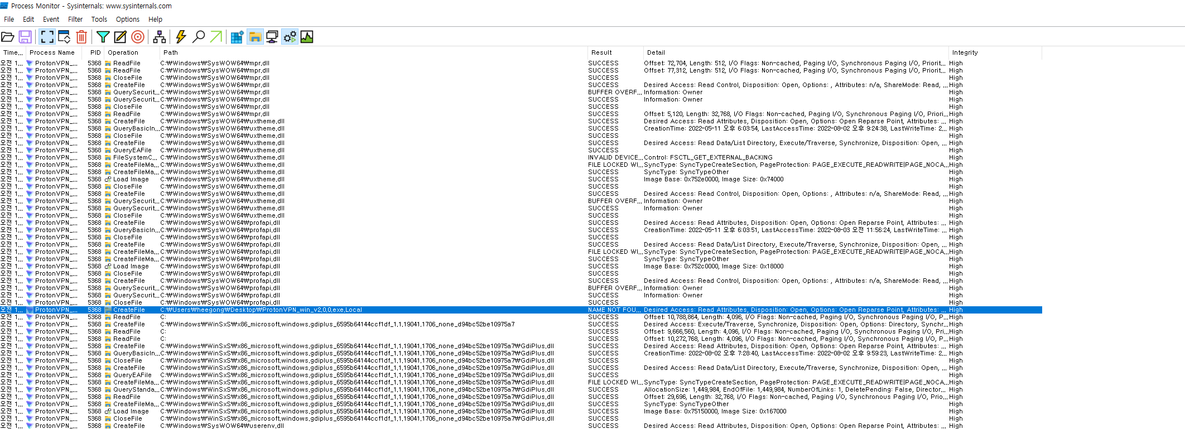
Task: Clear the display using the trash icon
Action: [x=81, y=37]
